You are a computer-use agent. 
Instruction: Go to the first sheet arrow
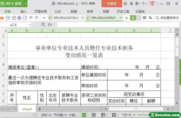coord(2,109)
